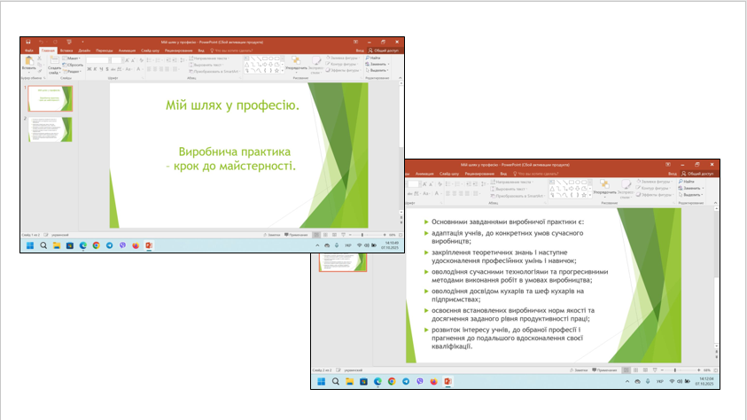Click Вставить paste icon in title-slide window
Image resolution: width=747 pixels, height=420 pixels.
[x=28, y=64]
